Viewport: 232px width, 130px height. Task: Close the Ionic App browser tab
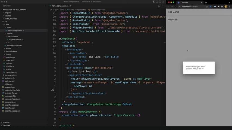pyautogui.click(x=202, y=2)
